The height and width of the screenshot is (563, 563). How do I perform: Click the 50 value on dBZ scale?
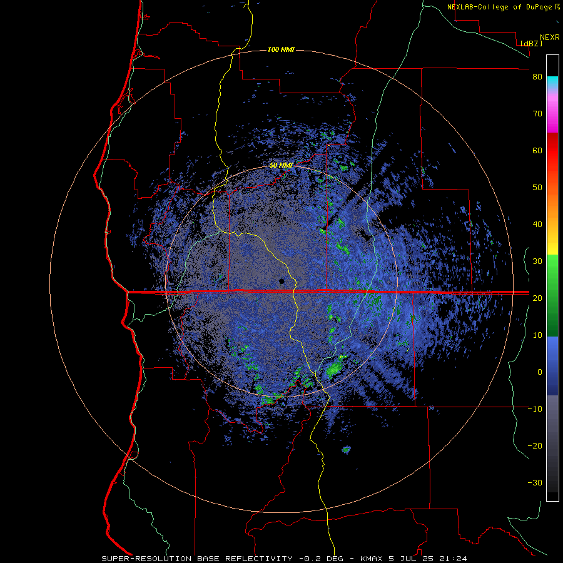537,188
